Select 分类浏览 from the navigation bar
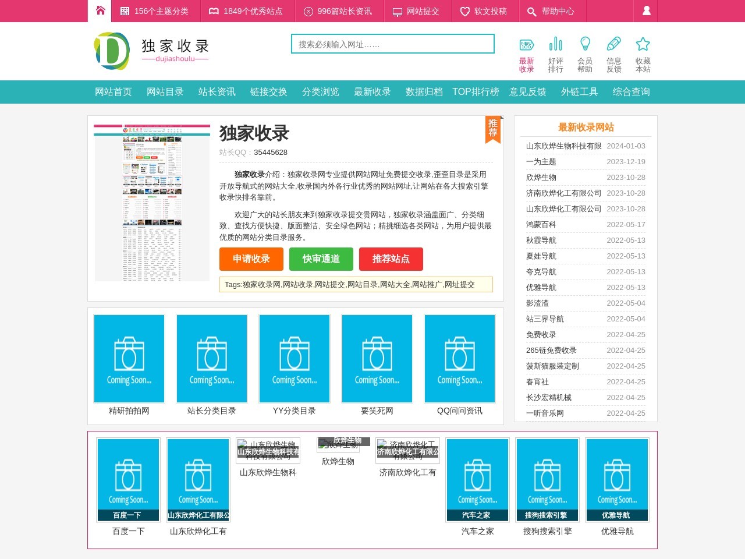The width and height of the screenshot is (745, 559). pos(321,91)
